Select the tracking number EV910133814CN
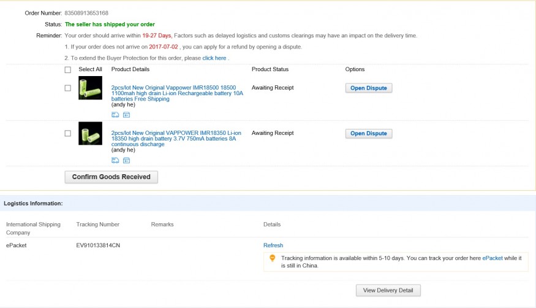 (98, 245)
